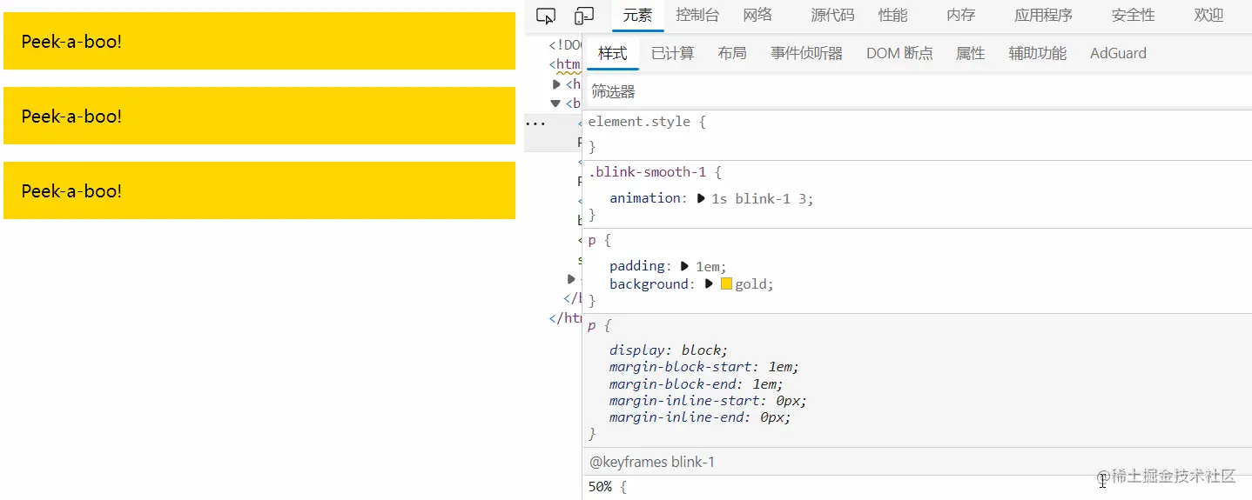
Task: Select the DOM 断点 sub-tab
Action: (x=899, y=53)
